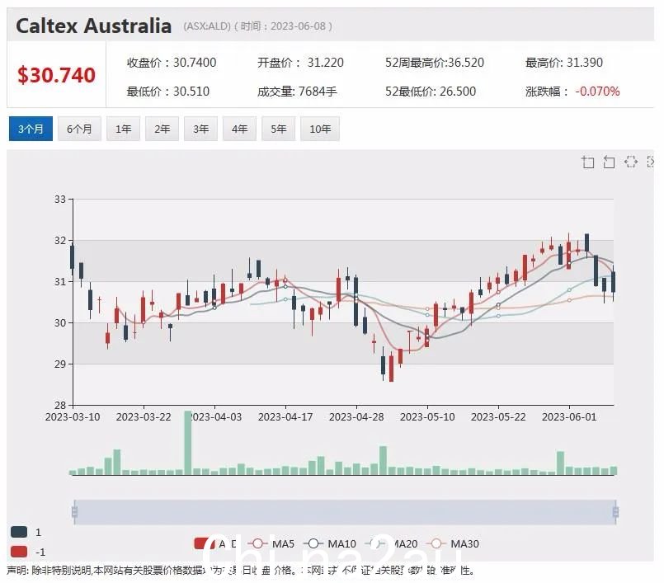Click the -0.070% change value

(x=597, y=92)
